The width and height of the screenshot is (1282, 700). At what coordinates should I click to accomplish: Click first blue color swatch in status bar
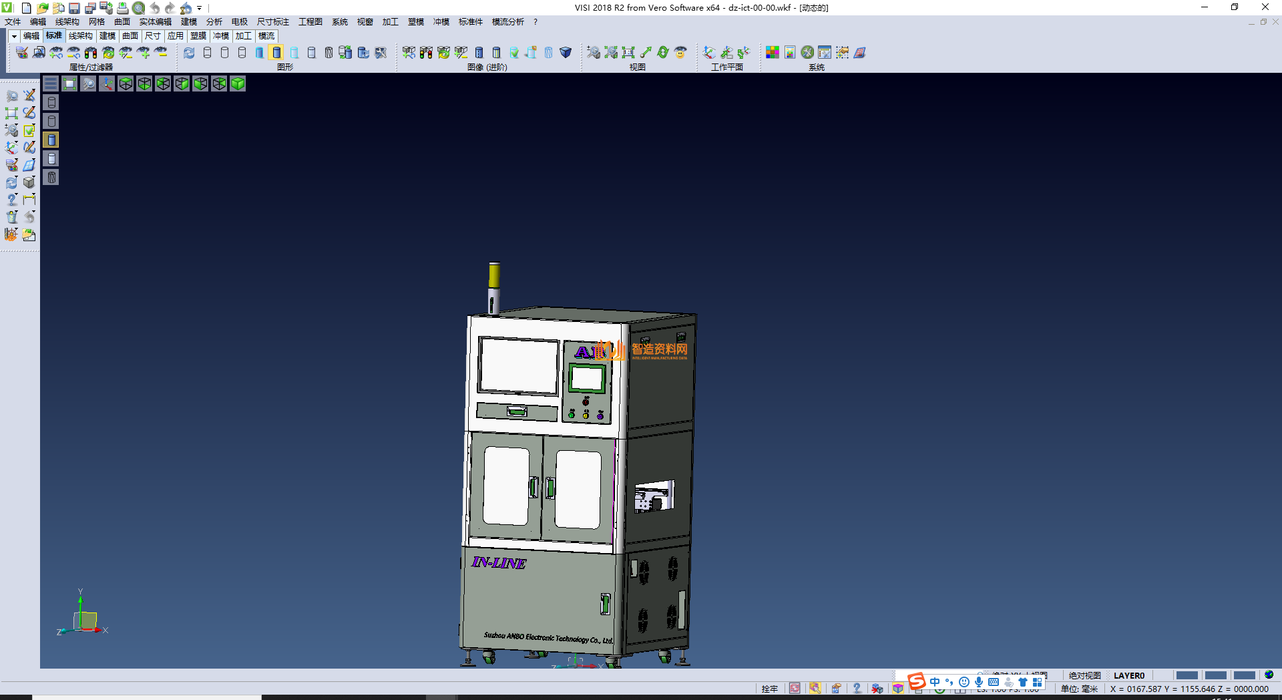point(1187,675)
